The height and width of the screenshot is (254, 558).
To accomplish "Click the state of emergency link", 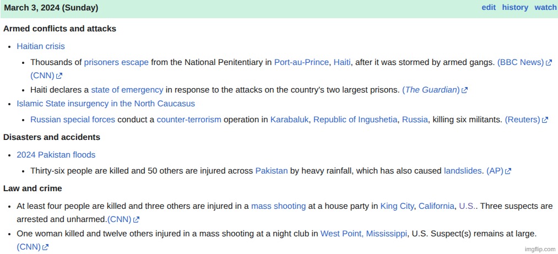I will [127, 89].
